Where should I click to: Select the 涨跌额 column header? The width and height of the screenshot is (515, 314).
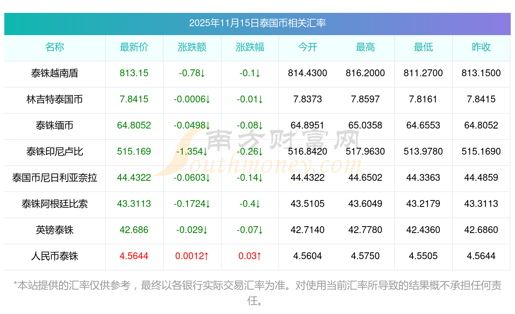click(192, 47)
